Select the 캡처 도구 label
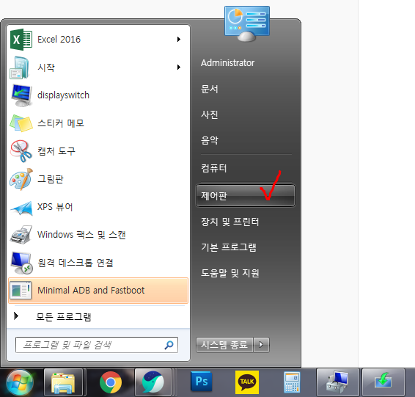This screenshot has width=415, height=397. tap(56, 151)
